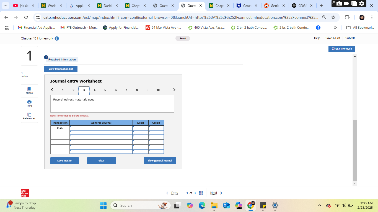Click the Check my work button
This screenshot has width=378, height=212.
click(342, 49)
